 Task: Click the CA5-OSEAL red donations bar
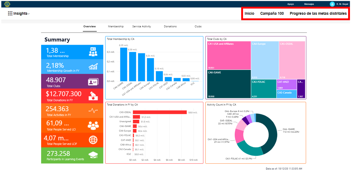pos(159,112)
